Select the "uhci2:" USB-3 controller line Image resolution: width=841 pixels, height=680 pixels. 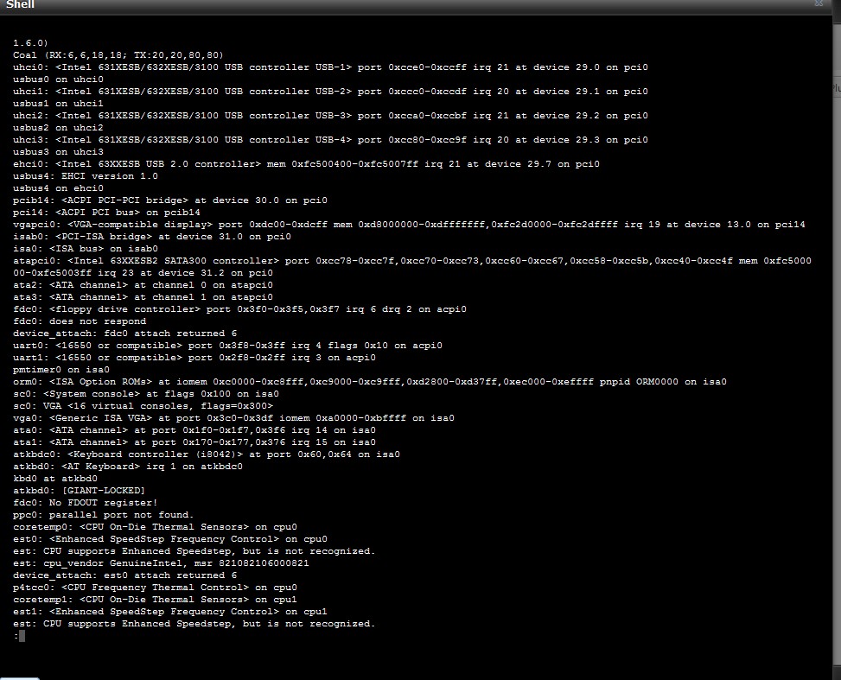(x=330, y=115)
